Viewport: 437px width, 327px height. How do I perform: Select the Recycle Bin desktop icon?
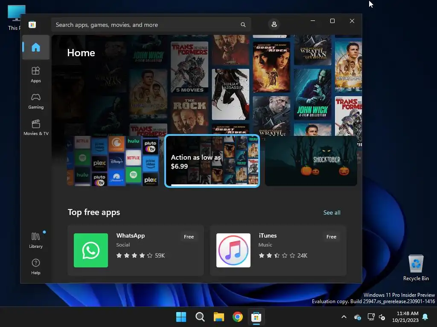coord(416,268)
